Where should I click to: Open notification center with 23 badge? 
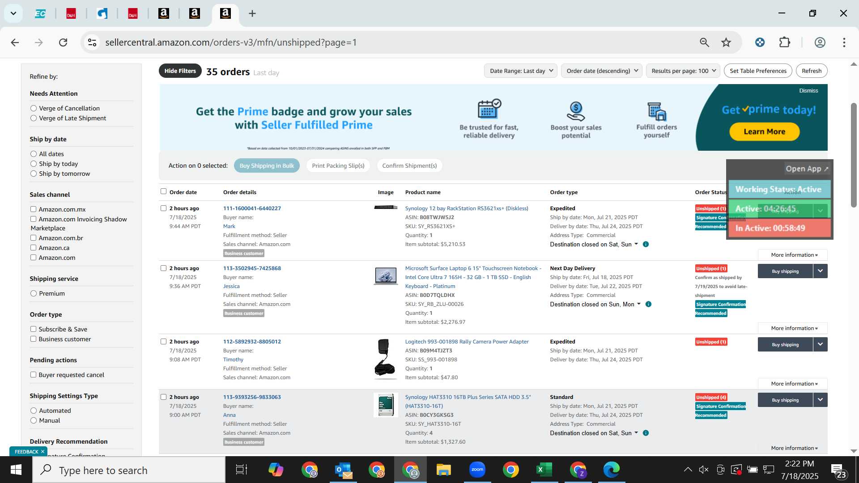[838, 470]
